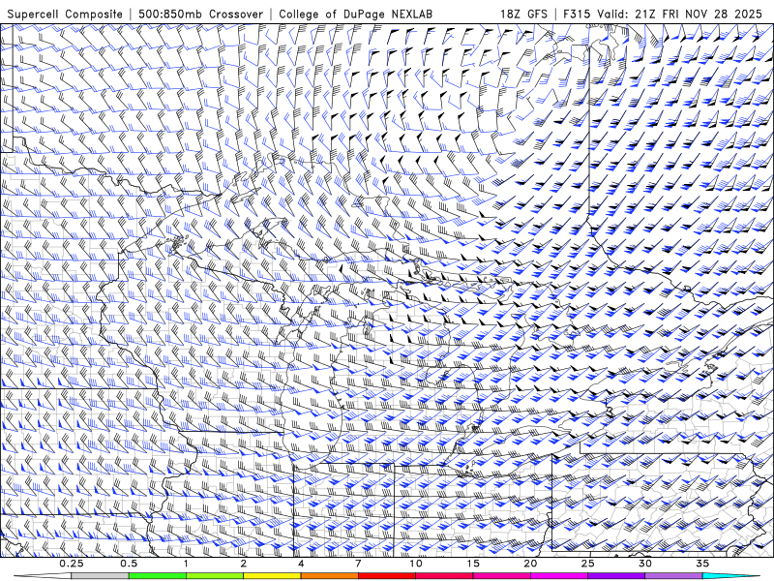
Task: Click the '18Z GFS' model run label
Action: (x=523, y=15)
